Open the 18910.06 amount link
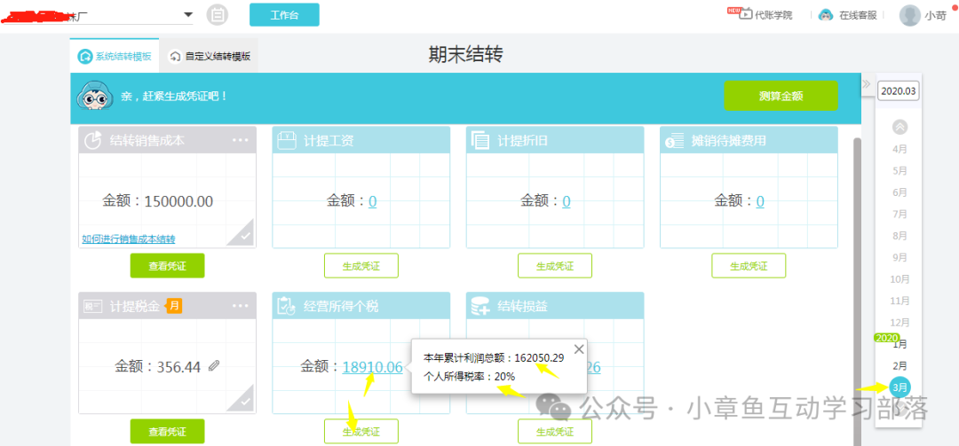This screenshot has height=446, width=959. coord(372,367)
